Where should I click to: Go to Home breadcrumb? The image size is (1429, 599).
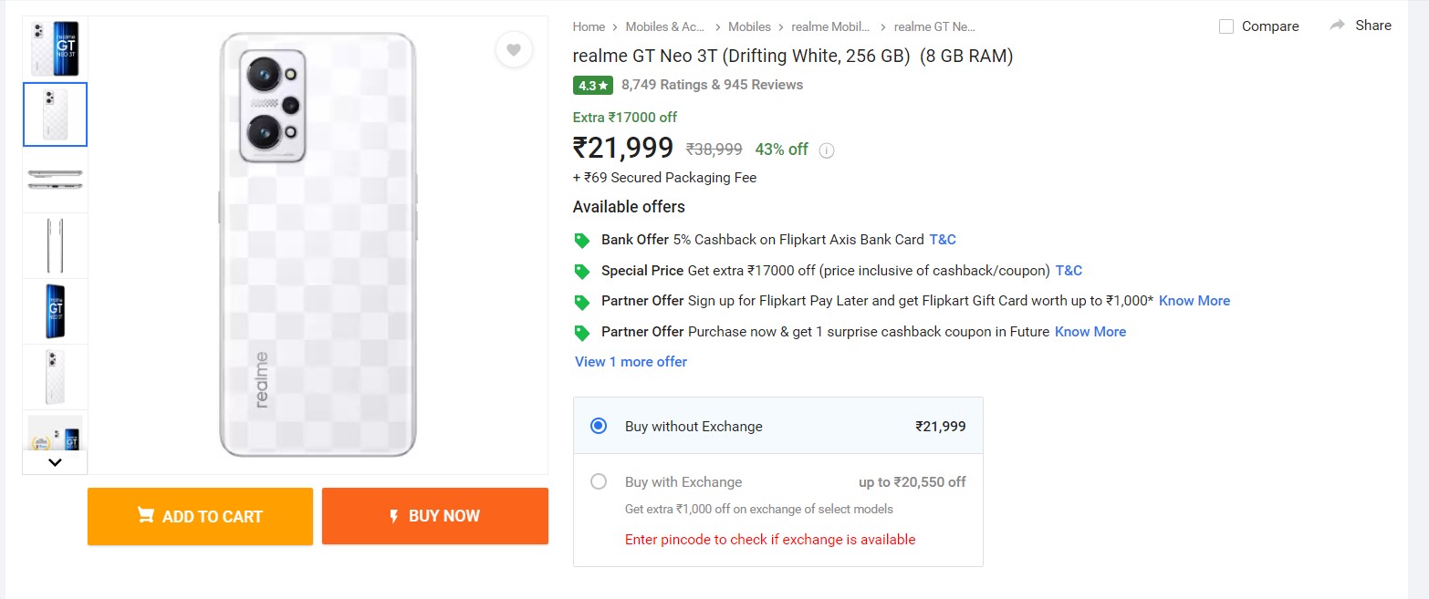click(x=589, y=27)
